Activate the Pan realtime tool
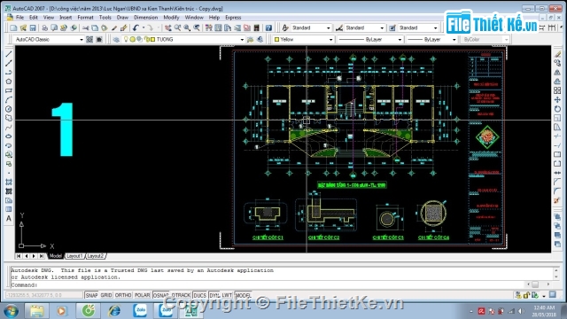The image size is (567, 319). pyautogui.click(x=168, y=27)
